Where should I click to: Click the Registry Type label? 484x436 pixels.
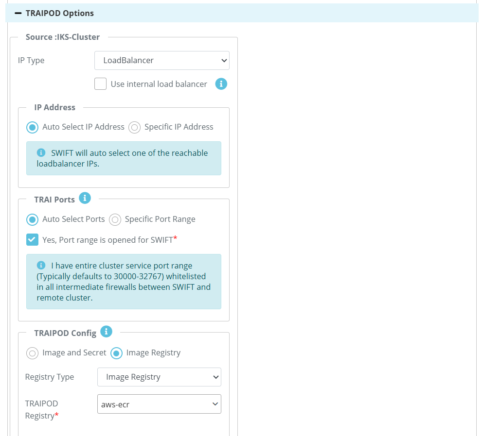tap(50, 377)
